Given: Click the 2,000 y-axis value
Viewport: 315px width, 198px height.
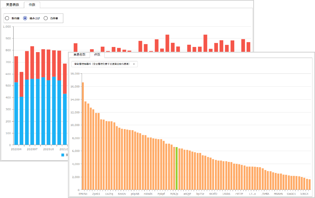Looking at the screenshot, I should pyautogui.click(x=76, y=177).
